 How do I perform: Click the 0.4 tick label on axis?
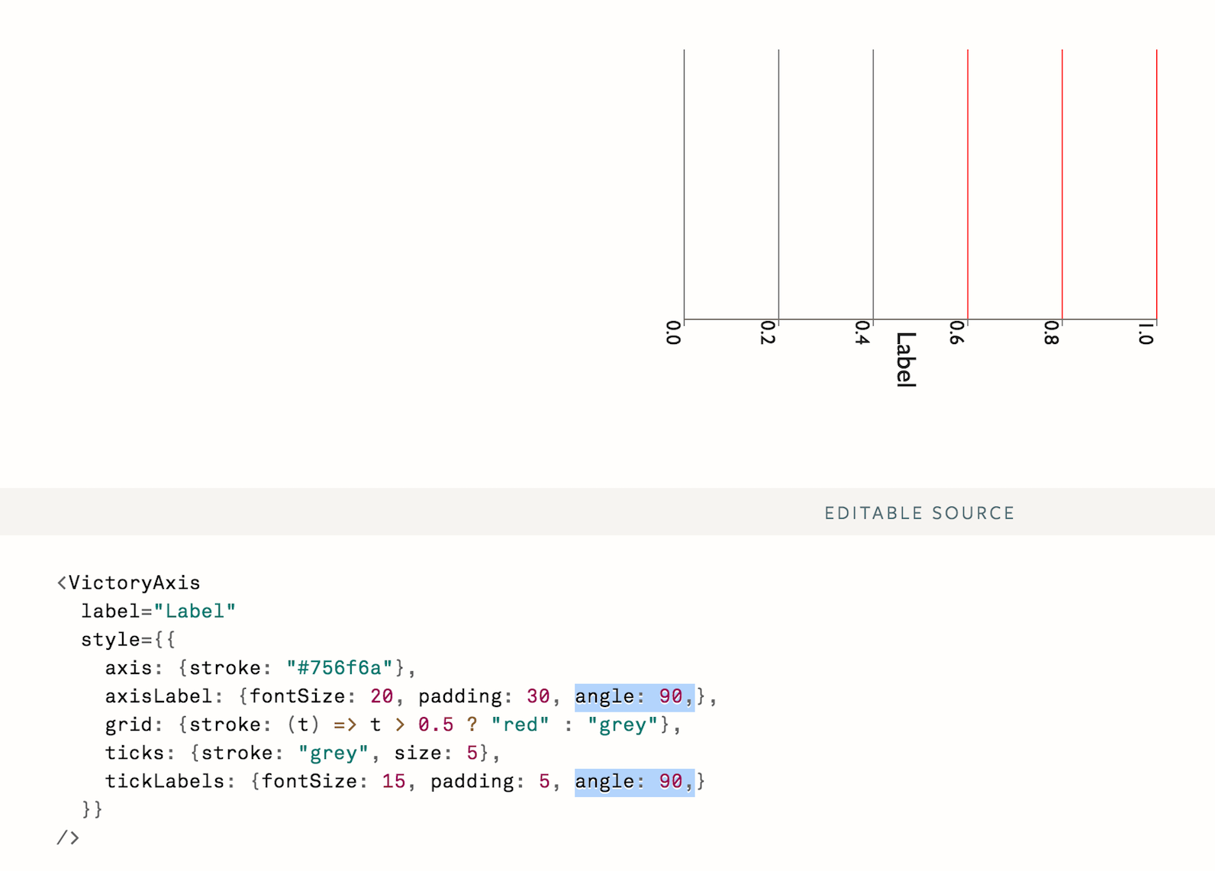[x=862, y=333]
